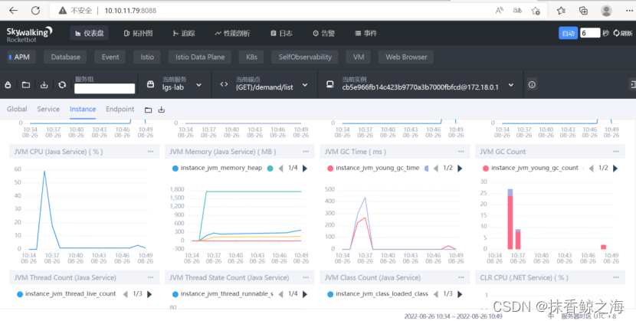The image size is (636, 321).
Task: Go to next JVM Thread Count legend page
Action: coord(149,294)
